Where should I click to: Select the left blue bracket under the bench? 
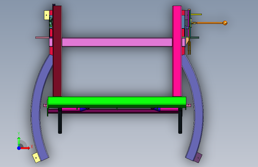(84, 109)
